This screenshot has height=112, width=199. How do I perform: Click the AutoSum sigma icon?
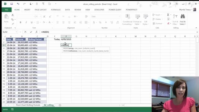click(168, 15)
